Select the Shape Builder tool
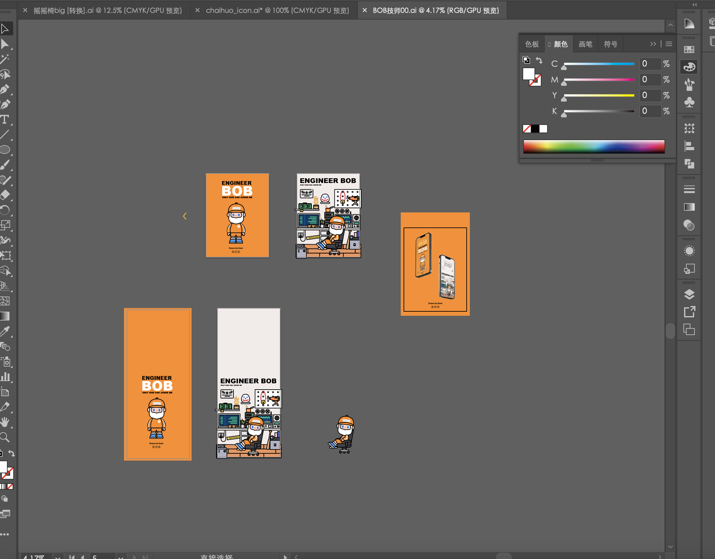The image size is (715, 559). [x=5, y=270]
